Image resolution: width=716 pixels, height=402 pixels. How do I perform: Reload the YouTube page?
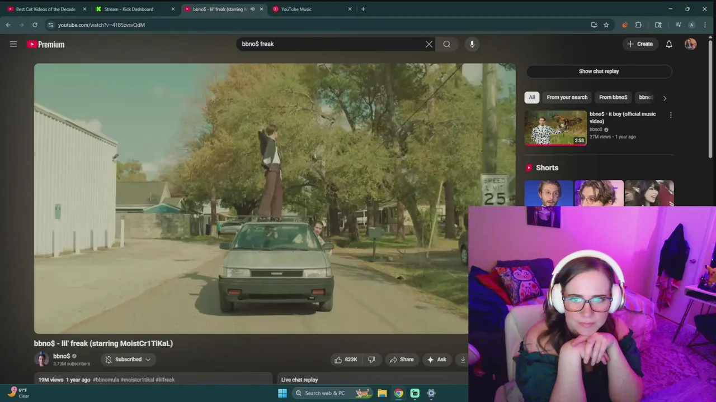[x=35, y=25]
